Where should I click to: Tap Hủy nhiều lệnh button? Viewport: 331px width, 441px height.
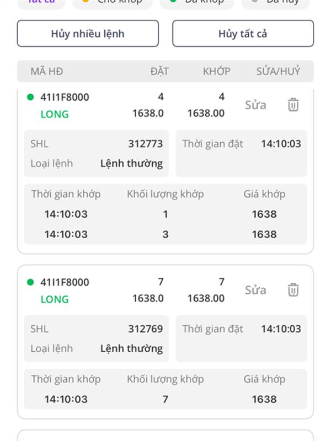88,34
